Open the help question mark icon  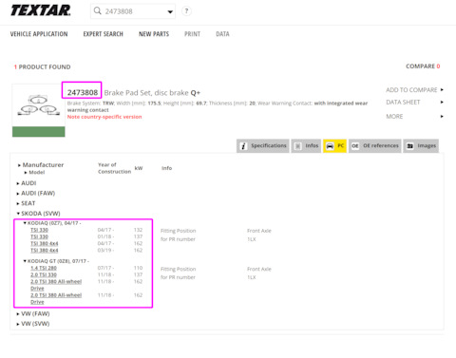tap(186, 11)
